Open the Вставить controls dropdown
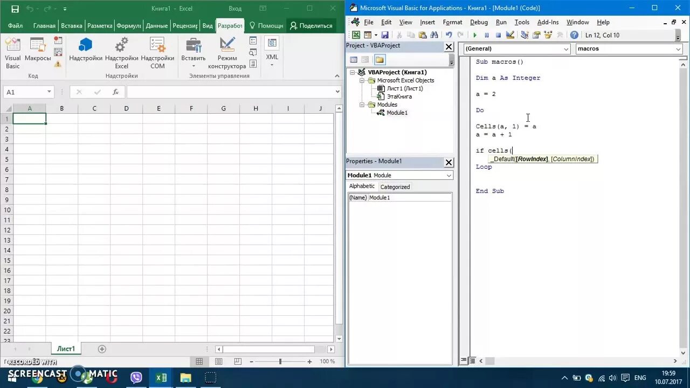 click(194, 53)
